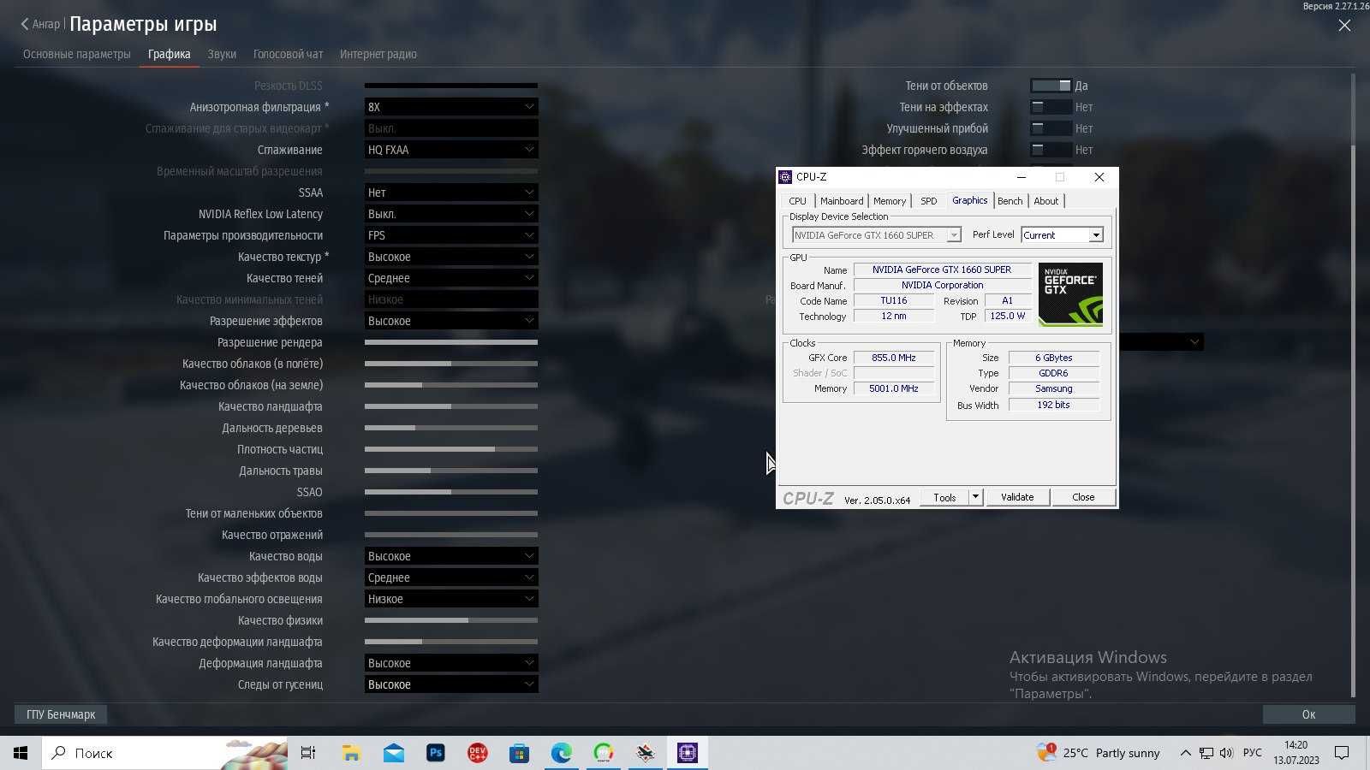Open Windows Start menu

[21, 753]
